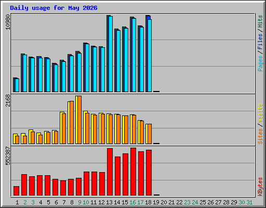Click the day 16 red KBytes bar
The height and width of the screenshot is (208, 266).
[133, 172]
